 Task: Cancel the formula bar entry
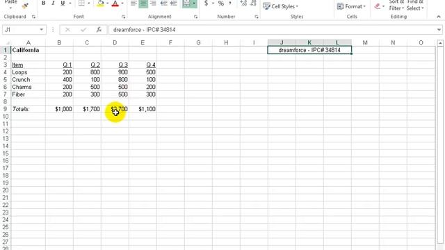click(67, 30)
